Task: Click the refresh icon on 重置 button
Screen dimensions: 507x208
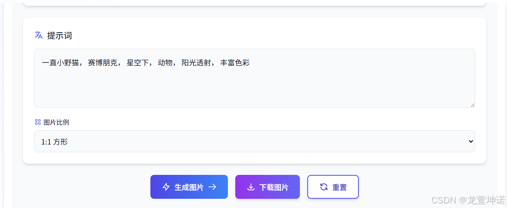Action: (x=323, y=187)
